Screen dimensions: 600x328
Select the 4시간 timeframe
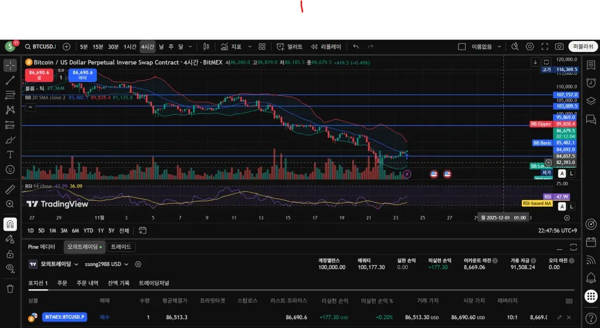147,47
